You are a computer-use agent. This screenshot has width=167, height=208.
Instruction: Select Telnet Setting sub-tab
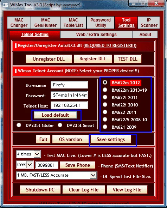tap(35, 35)
